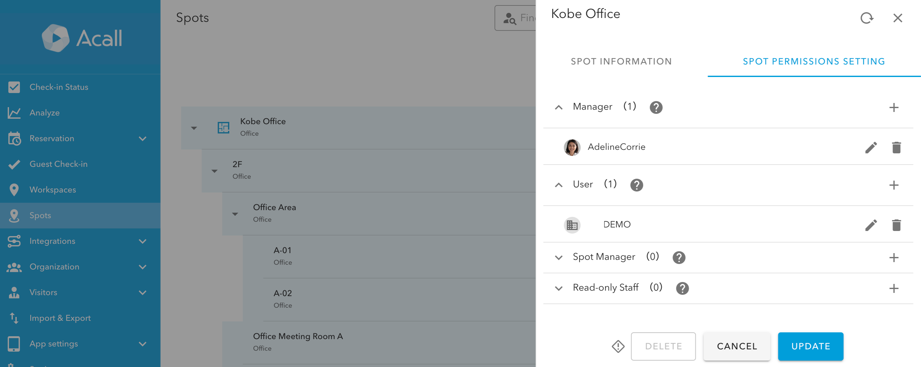Click the Reservation calendar icon

tap(14, 139)
